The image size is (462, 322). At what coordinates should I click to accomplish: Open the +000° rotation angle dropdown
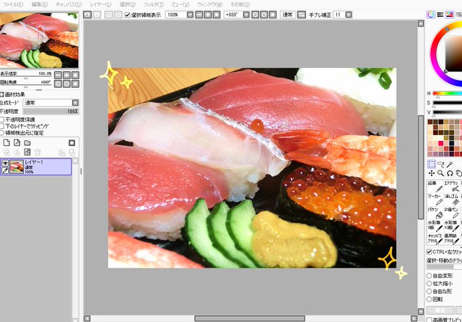(x=247, y=14)
